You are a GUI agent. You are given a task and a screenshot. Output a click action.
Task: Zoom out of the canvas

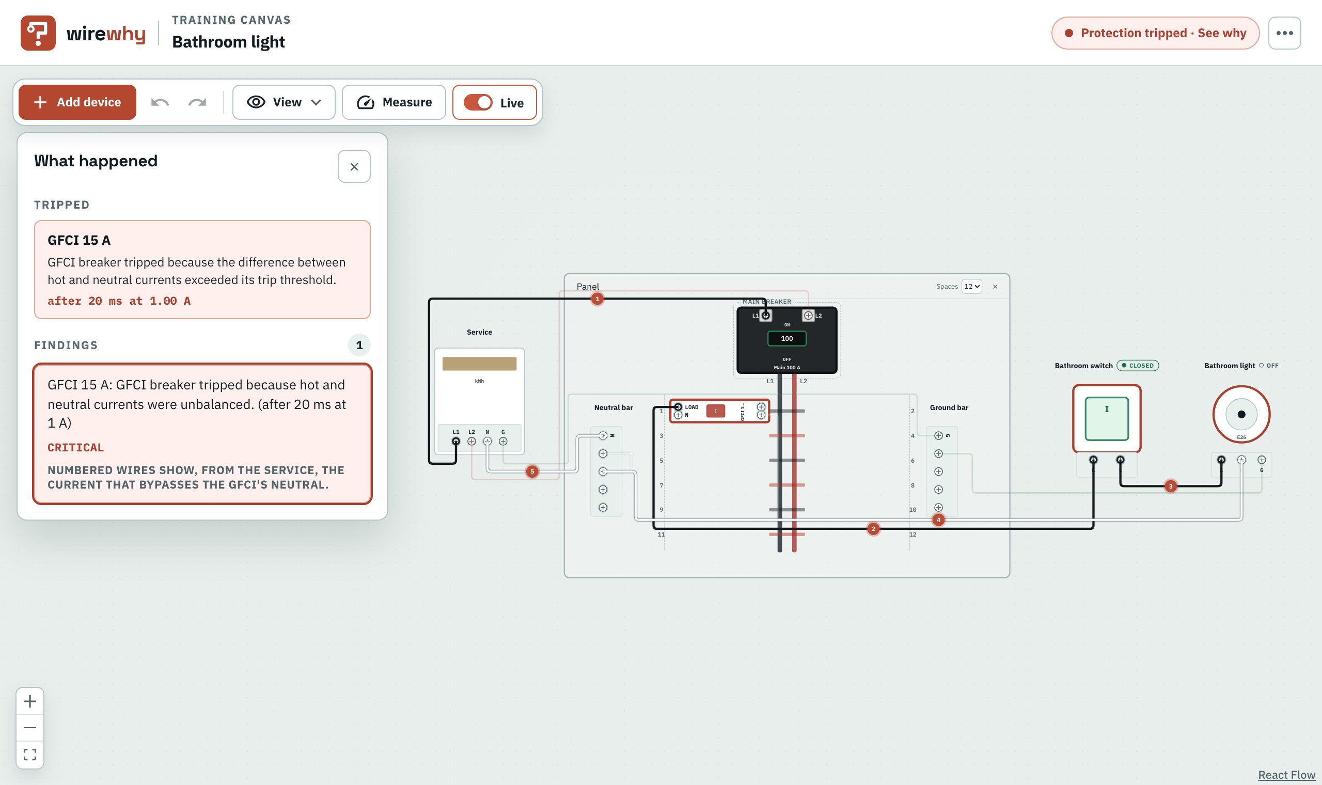[30, 727]
